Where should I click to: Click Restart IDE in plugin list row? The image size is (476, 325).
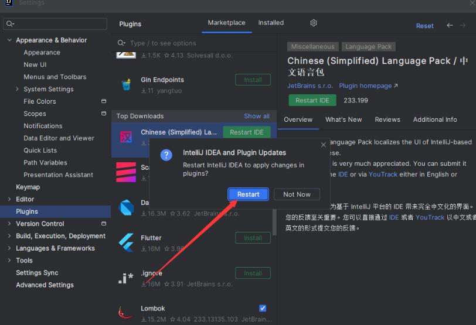pyautogui.click(x=246, y=132)
